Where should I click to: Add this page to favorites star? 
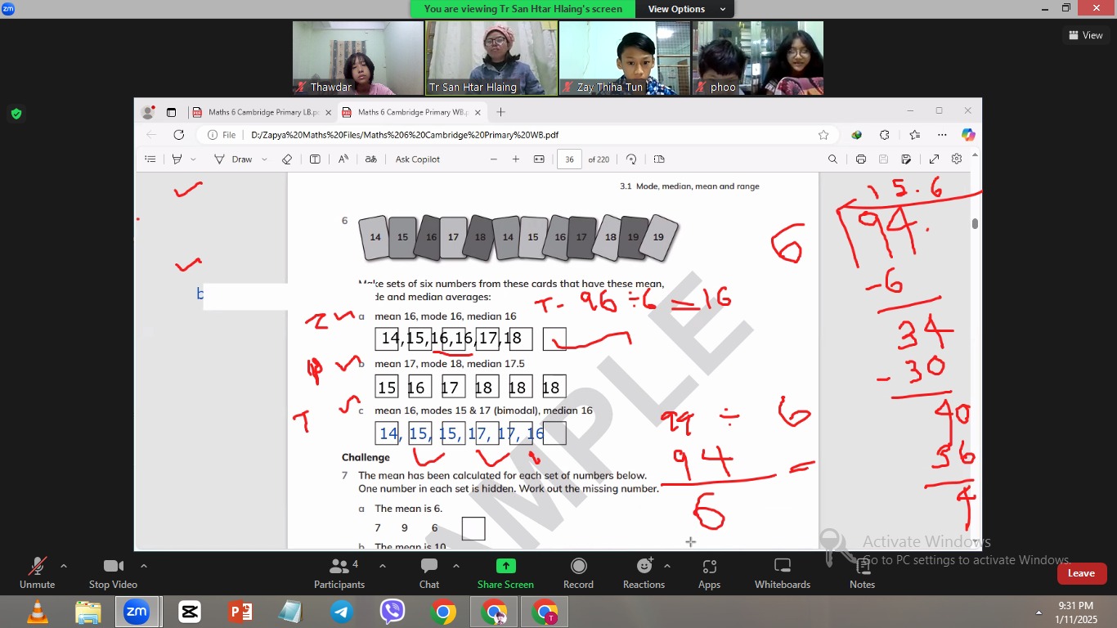click(823, 135)
